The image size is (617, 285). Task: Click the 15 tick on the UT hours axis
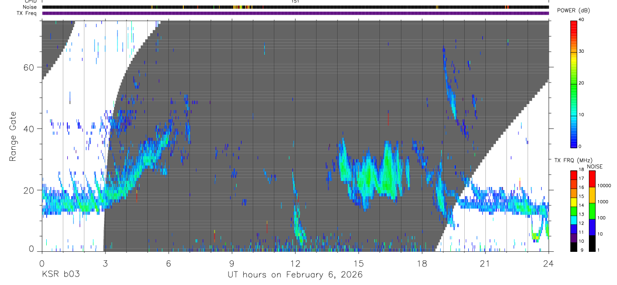click(358, 263)
